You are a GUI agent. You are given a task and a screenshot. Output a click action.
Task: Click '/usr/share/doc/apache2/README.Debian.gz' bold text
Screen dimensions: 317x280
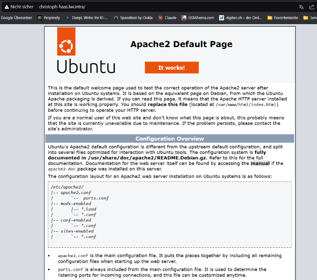pos(147,158)
